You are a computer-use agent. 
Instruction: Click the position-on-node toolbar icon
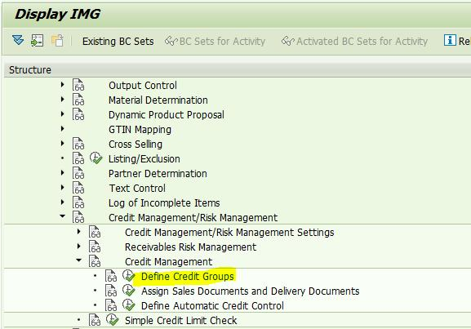coord(38,41)
